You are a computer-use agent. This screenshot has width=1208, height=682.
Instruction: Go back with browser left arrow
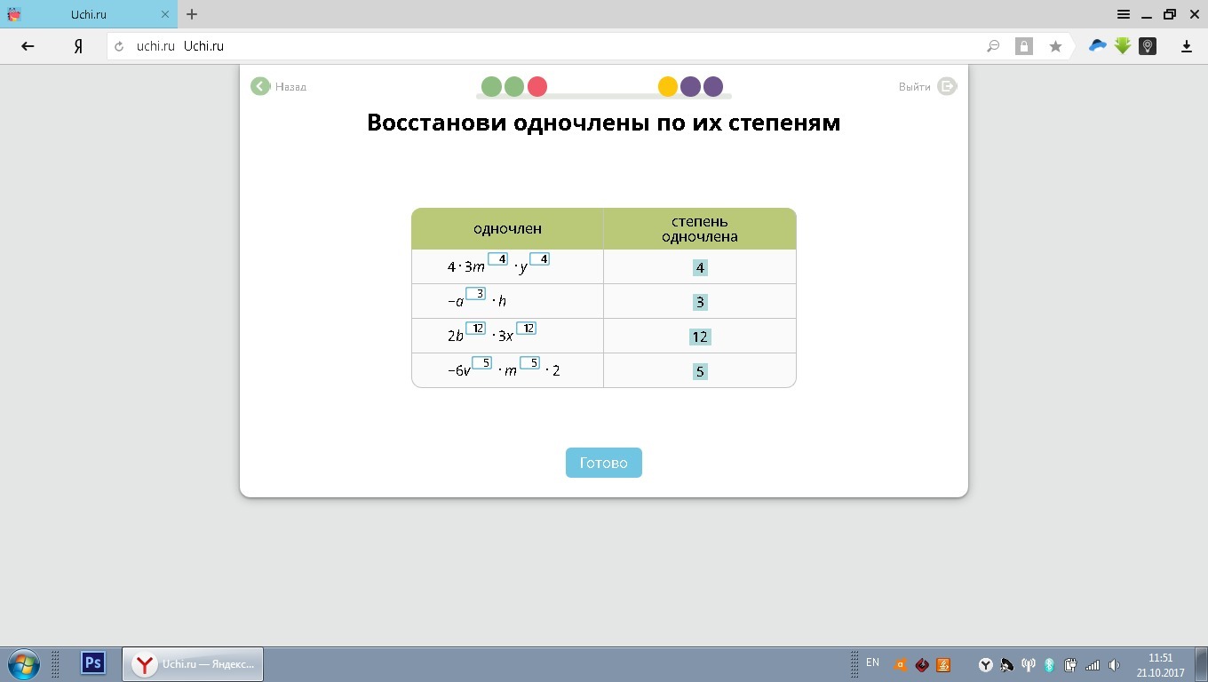(x=28, y=46)
